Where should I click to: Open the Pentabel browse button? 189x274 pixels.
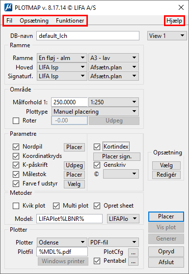[134, 262]
